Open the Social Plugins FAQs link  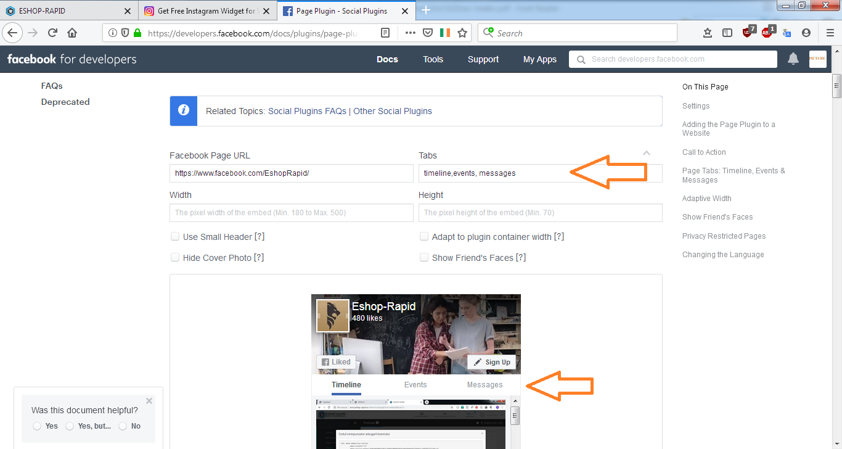point(307,111)
